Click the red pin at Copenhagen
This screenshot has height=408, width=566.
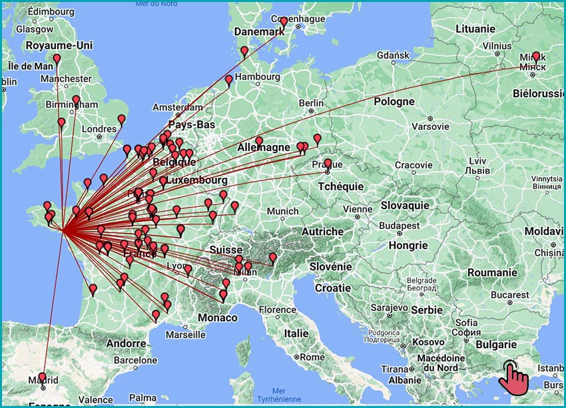pos(283,22)
